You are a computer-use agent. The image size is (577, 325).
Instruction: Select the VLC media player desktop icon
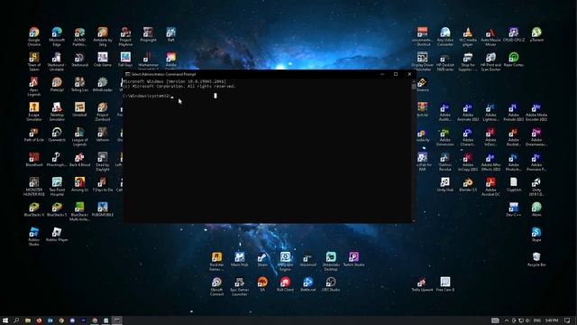(468, 36)
